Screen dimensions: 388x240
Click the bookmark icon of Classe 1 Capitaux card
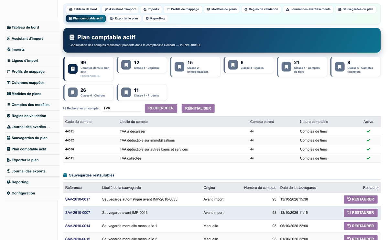[126, 65]
